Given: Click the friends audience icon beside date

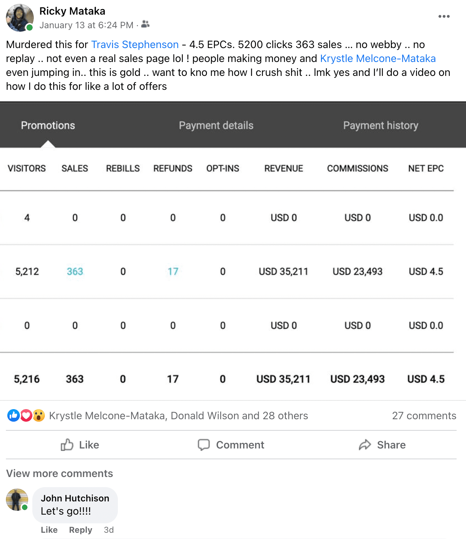Looking at the screenshot, I should coord(145,24).
